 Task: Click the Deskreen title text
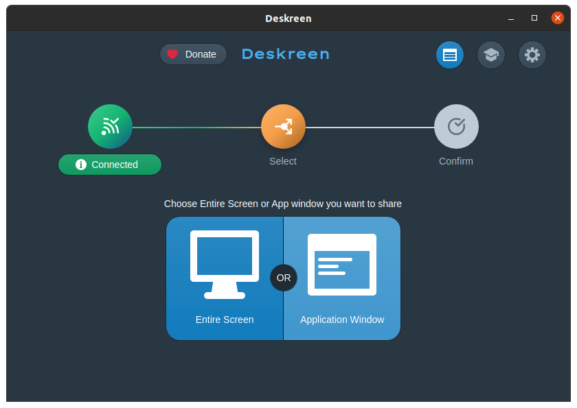[286, 53]
